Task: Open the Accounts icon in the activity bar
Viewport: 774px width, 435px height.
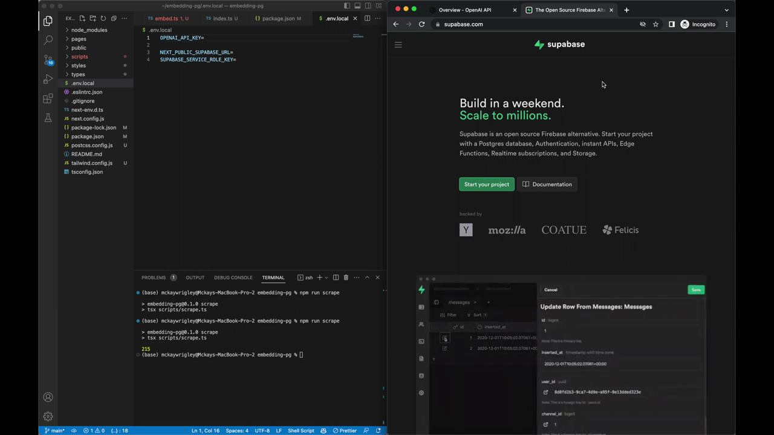Action: (48, 397)
